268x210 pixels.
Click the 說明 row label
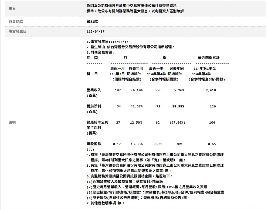click(x=12, y=122)
